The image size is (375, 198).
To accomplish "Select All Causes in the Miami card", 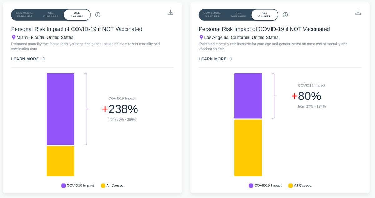I will point(77,15).
